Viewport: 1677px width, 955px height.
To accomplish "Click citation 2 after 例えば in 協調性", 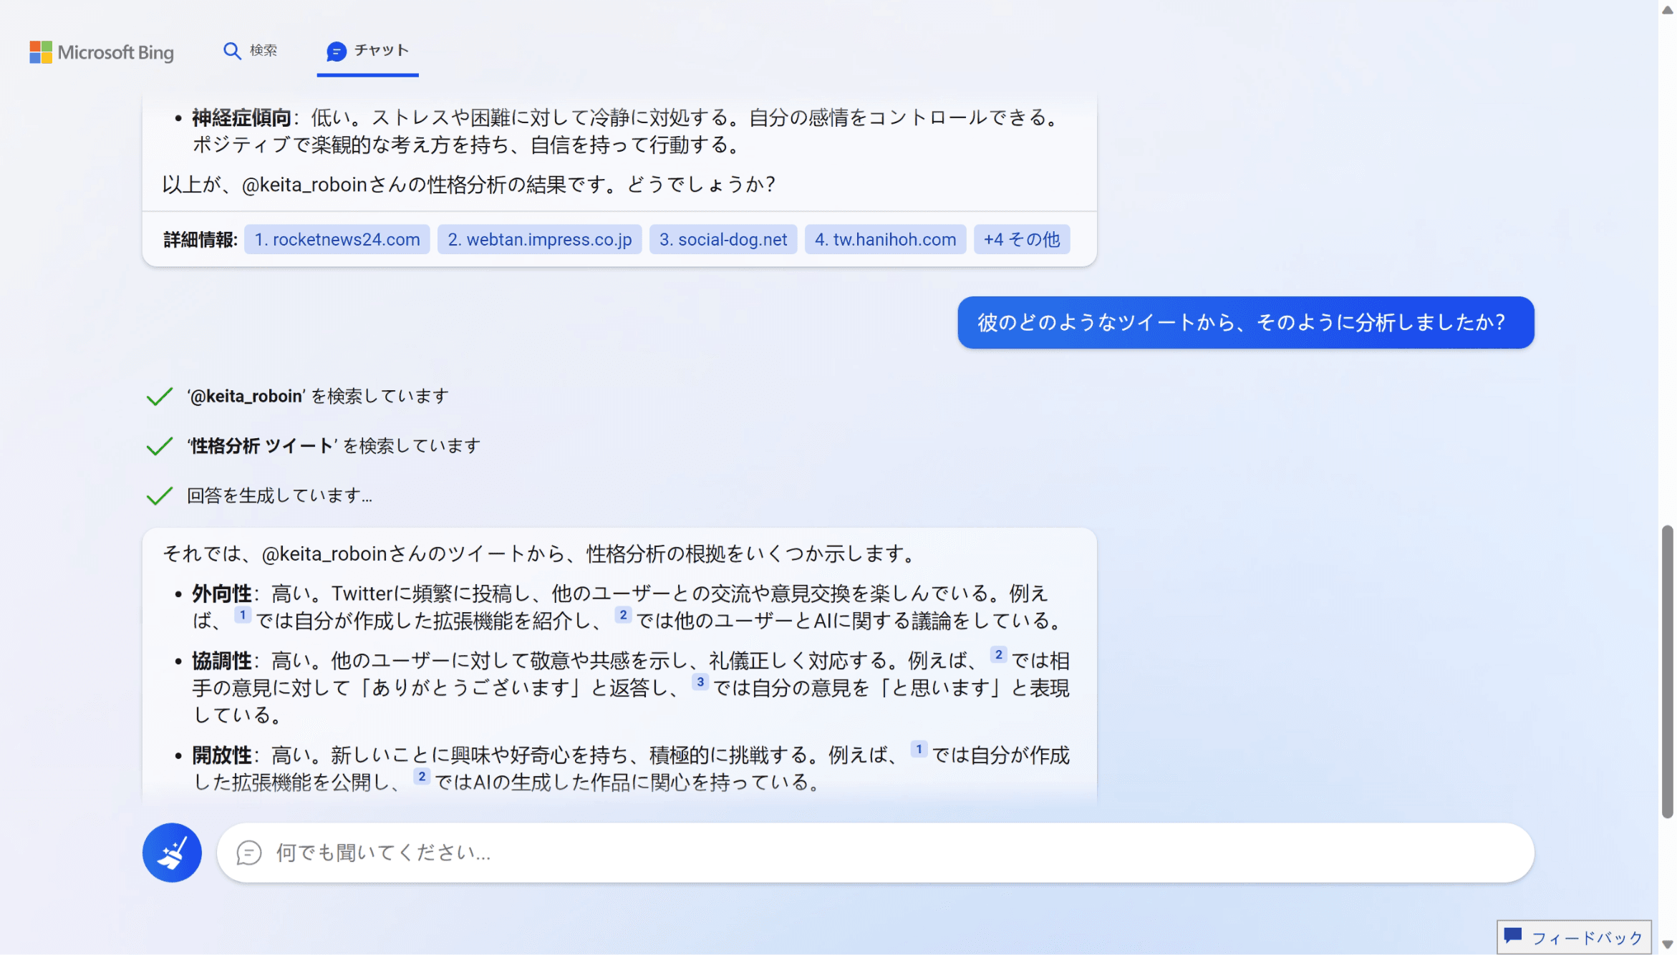I will (x=998, y=655).
